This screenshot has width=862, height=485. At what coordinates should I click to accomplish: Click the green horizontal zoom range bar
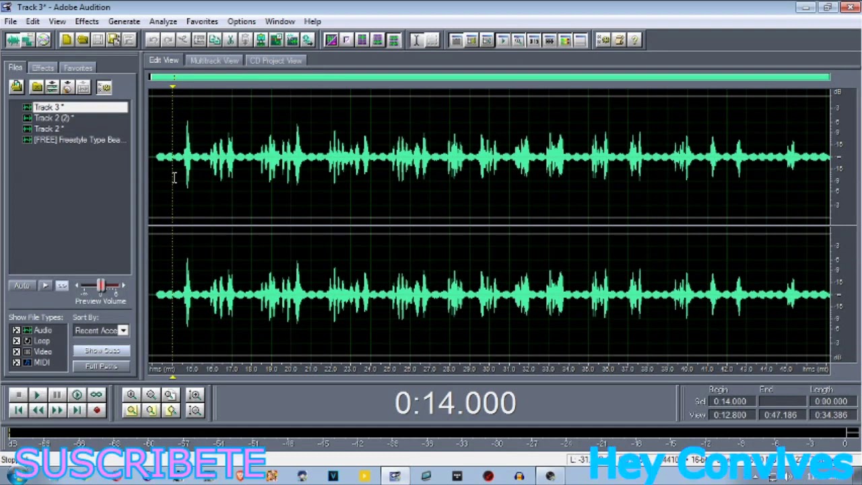point(490,77)
